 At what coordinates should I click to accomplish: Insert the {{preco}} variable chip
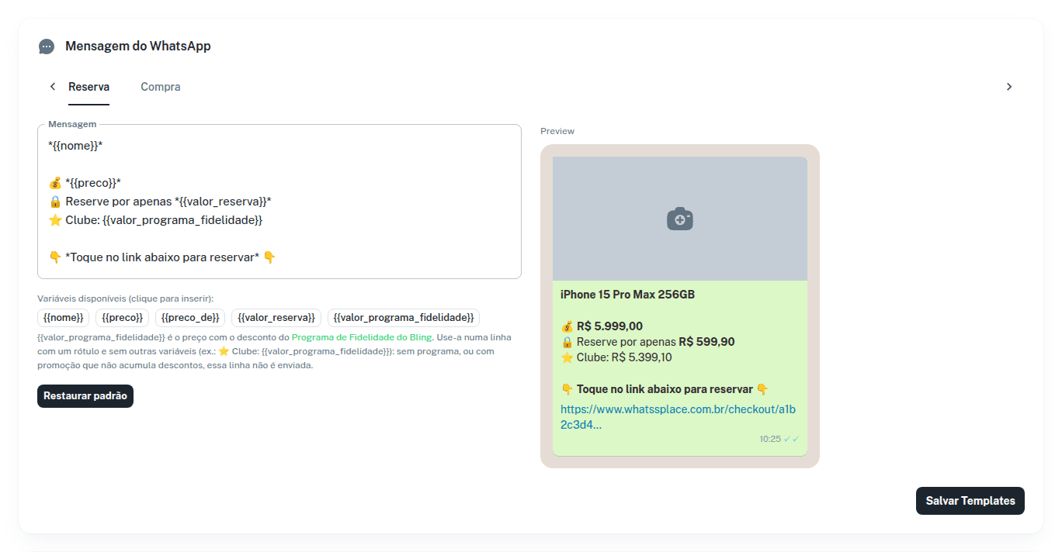pos(123,318)
